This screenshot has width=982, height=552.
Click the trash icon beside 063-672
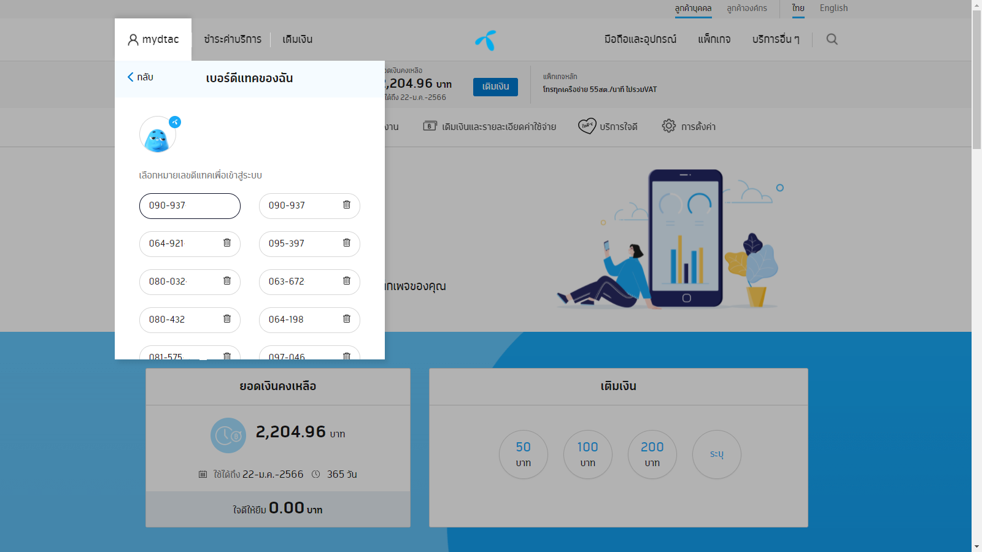(347, 281)
